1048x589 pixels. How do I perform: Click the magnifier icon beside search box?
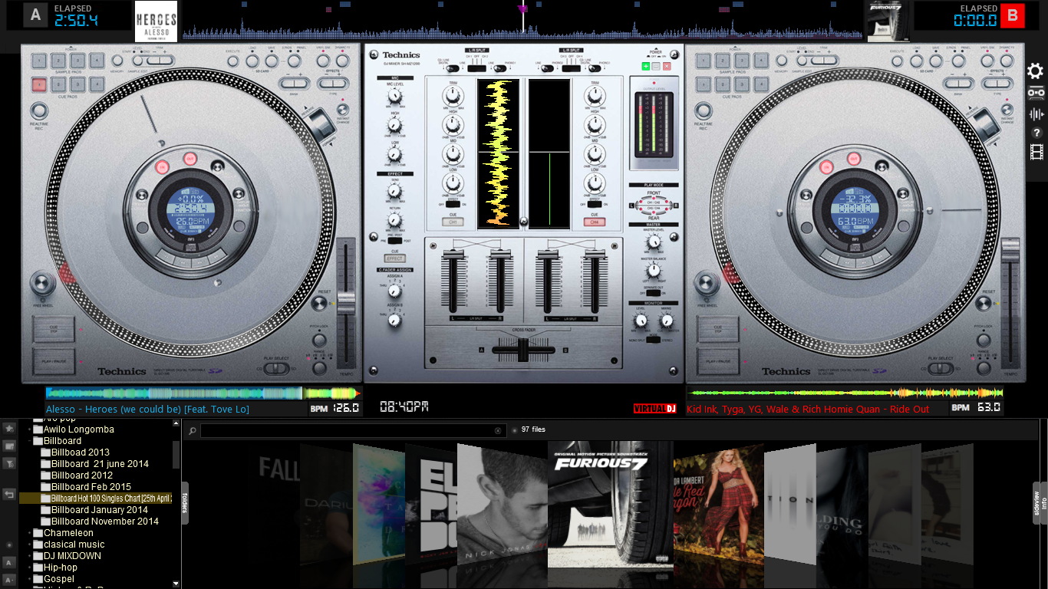pyautogui.click(x=192, y=431)
